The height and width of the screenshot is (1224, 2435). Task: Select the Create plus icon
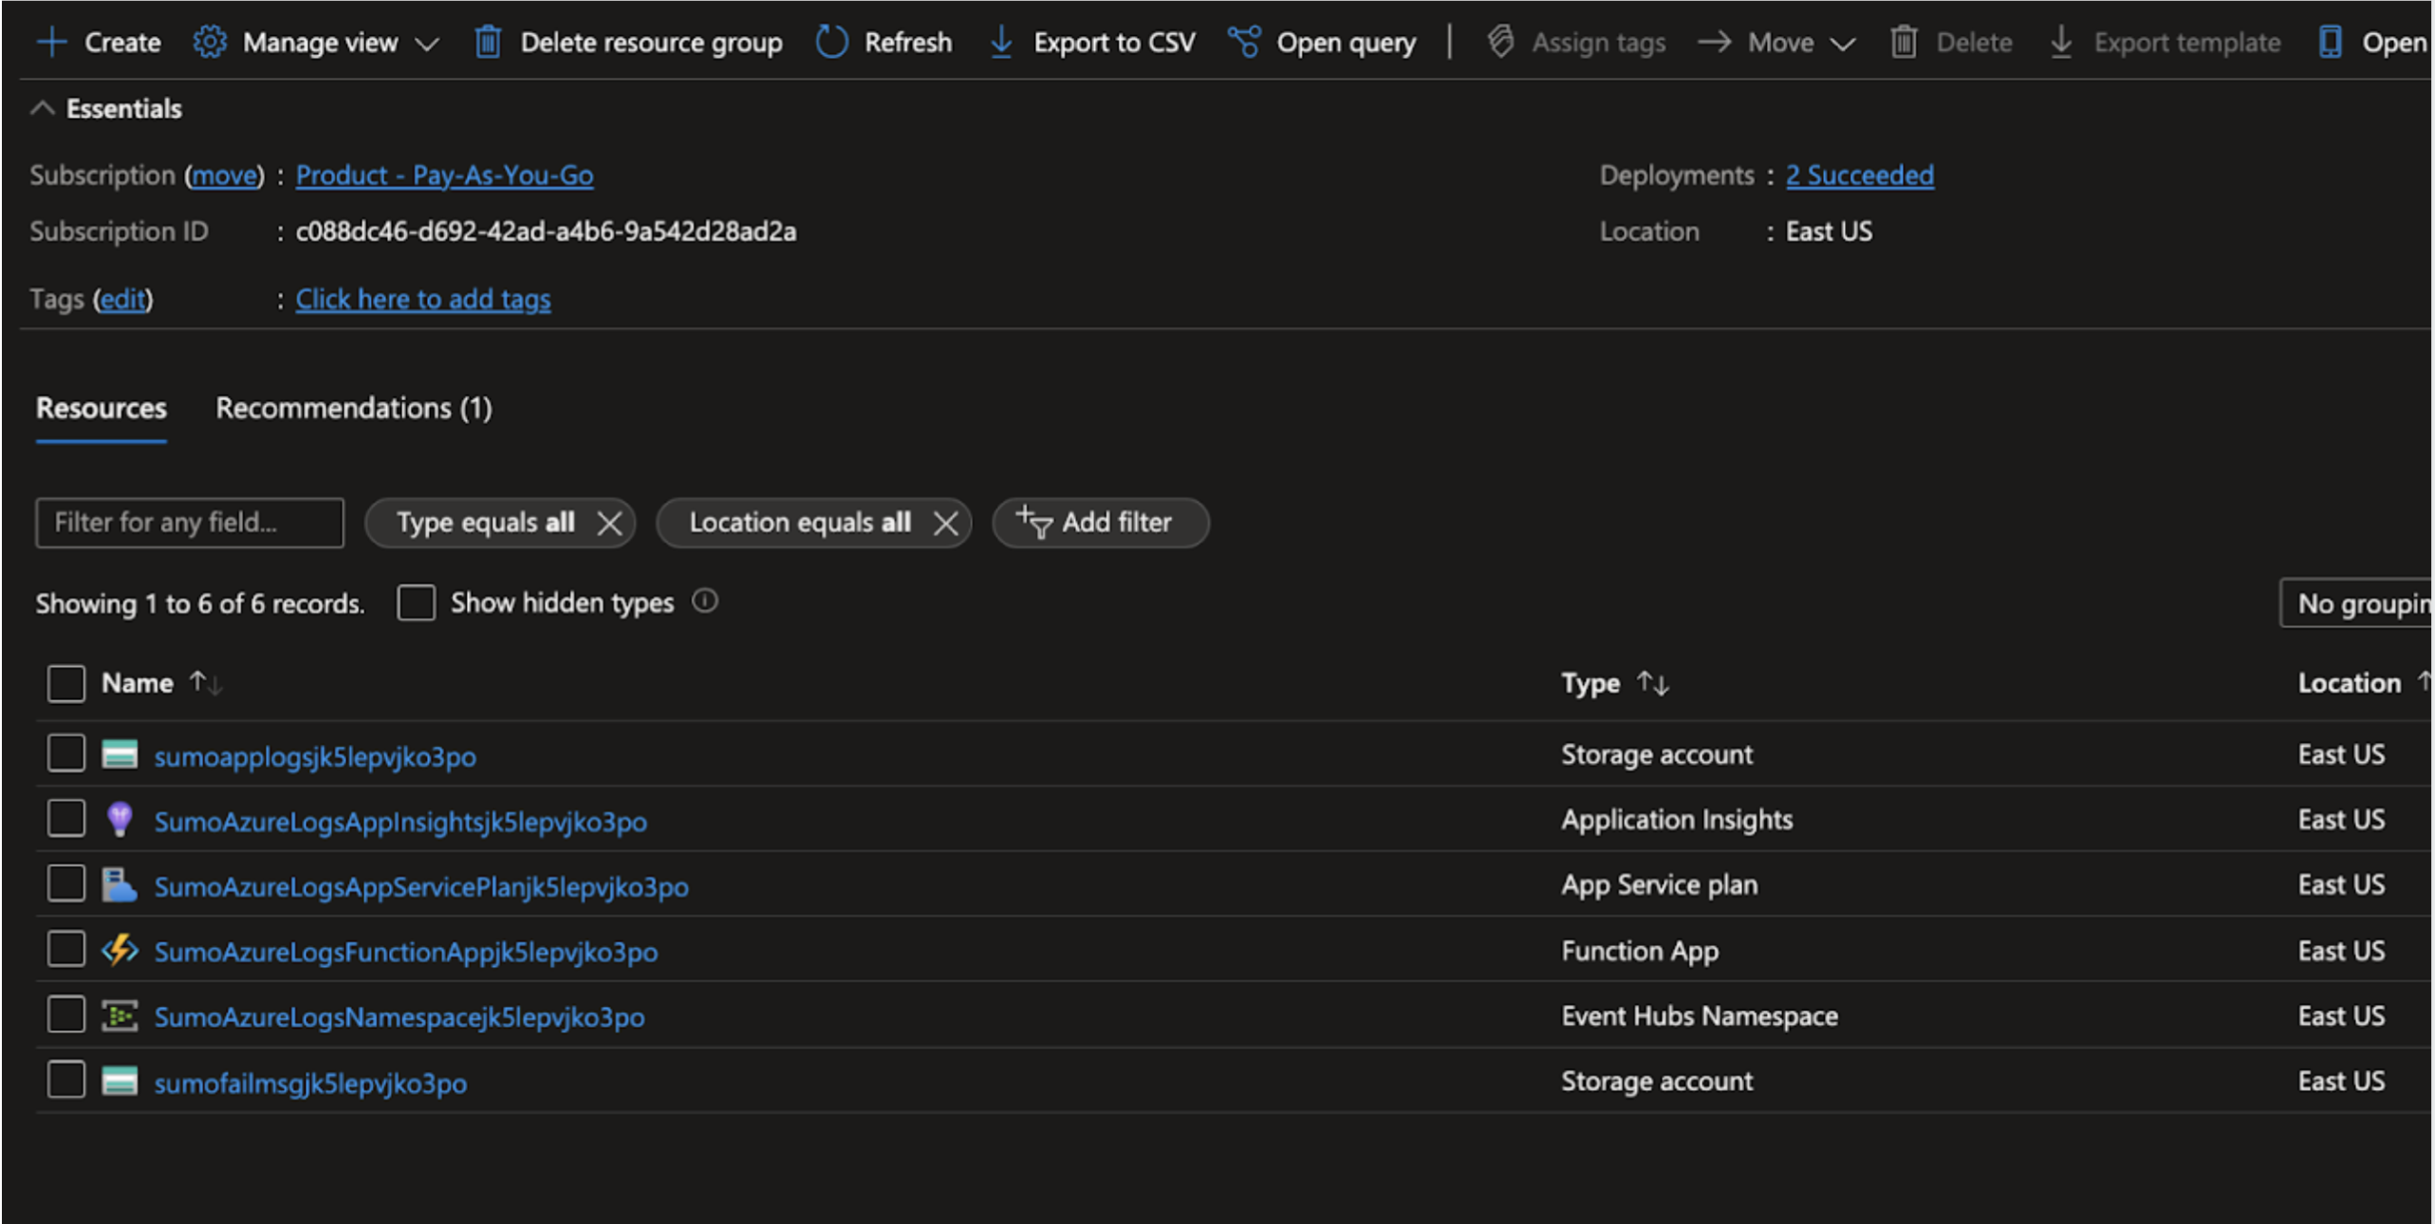click(x=52, y=42)
